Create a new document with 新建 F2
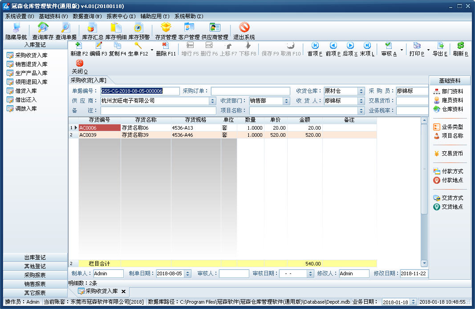The image size is (475, 309). click(x=79, y=49)
